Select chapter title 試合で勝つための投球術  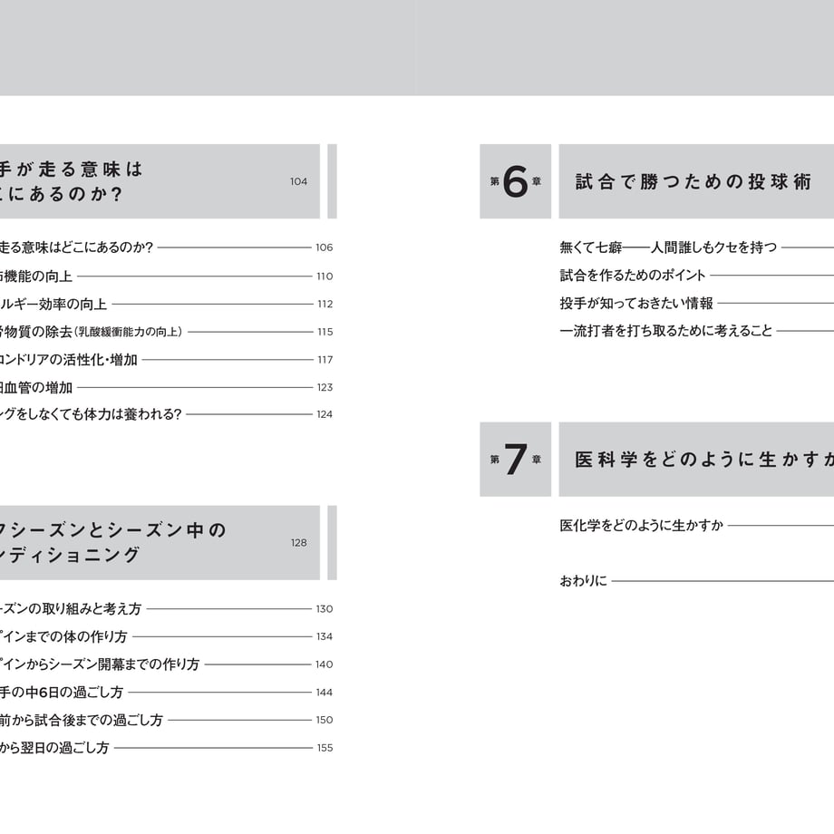click(693, 181)
